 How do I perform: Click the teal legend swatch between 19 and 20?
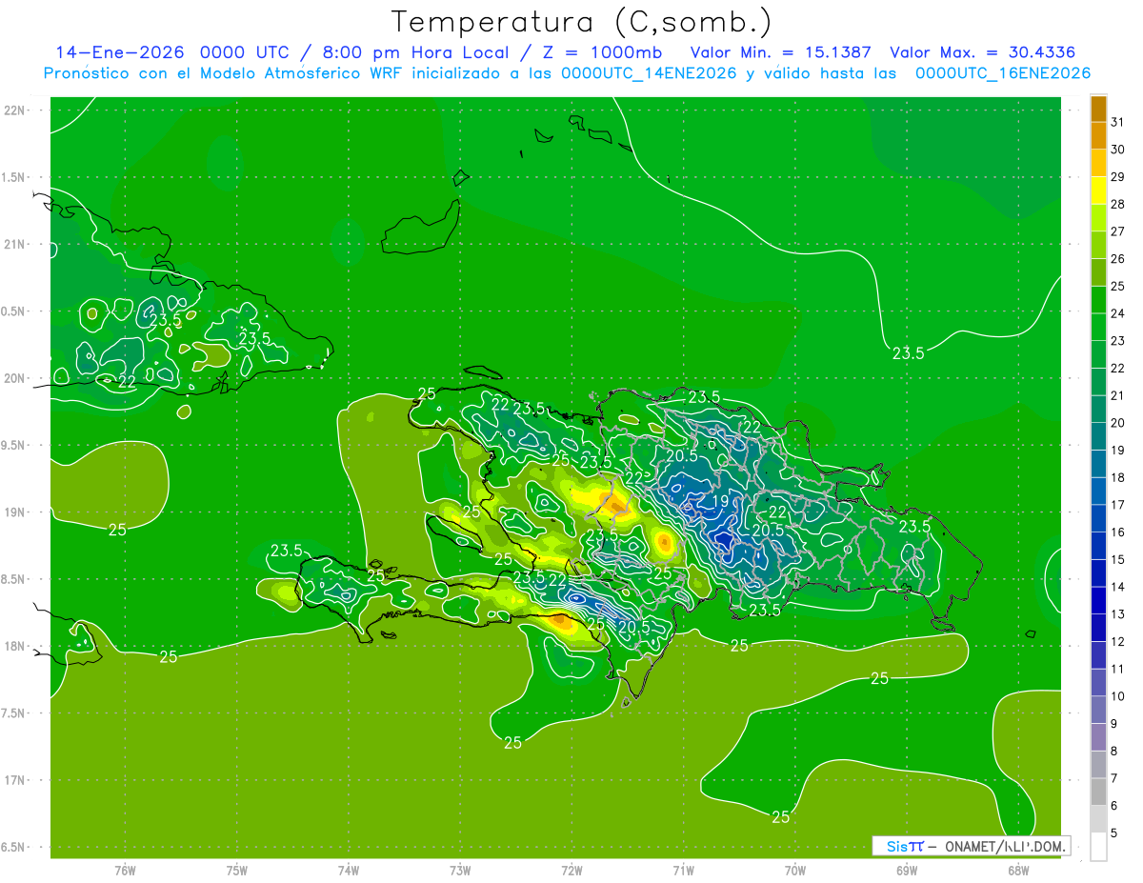pos(1098,436)
